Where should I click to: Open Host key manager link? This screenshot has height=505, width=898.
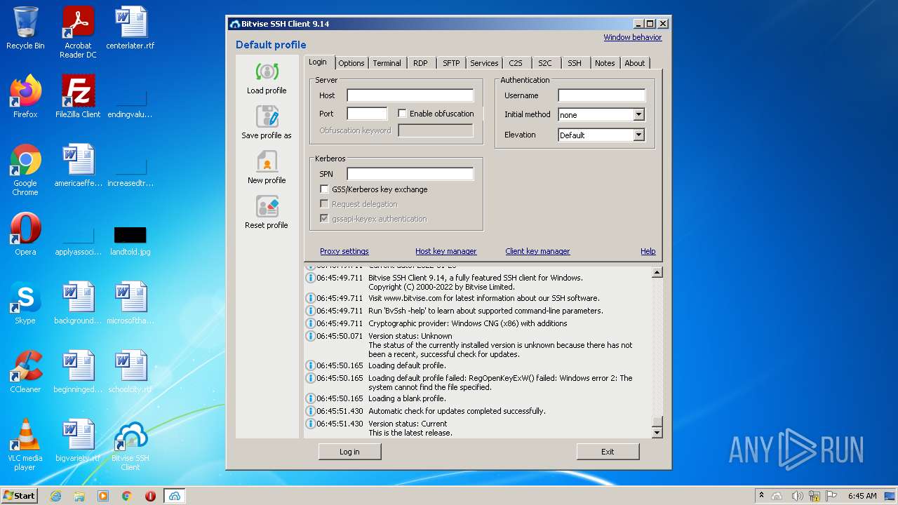[x=445, y=251]
